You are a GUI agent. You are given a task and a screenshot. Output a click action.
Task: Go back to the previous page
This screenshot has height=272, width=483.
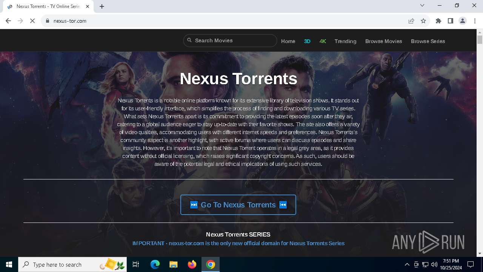click(x=8, y=21)
